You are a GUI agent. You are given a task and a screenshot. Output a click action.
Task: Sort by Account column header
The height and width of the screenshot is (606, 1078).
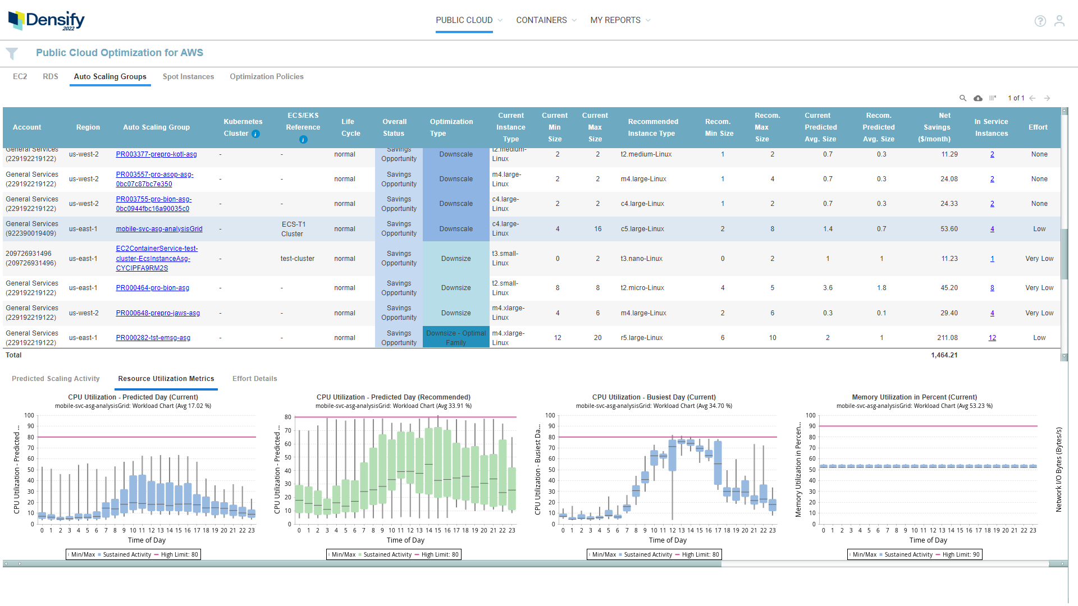(27, 127)
